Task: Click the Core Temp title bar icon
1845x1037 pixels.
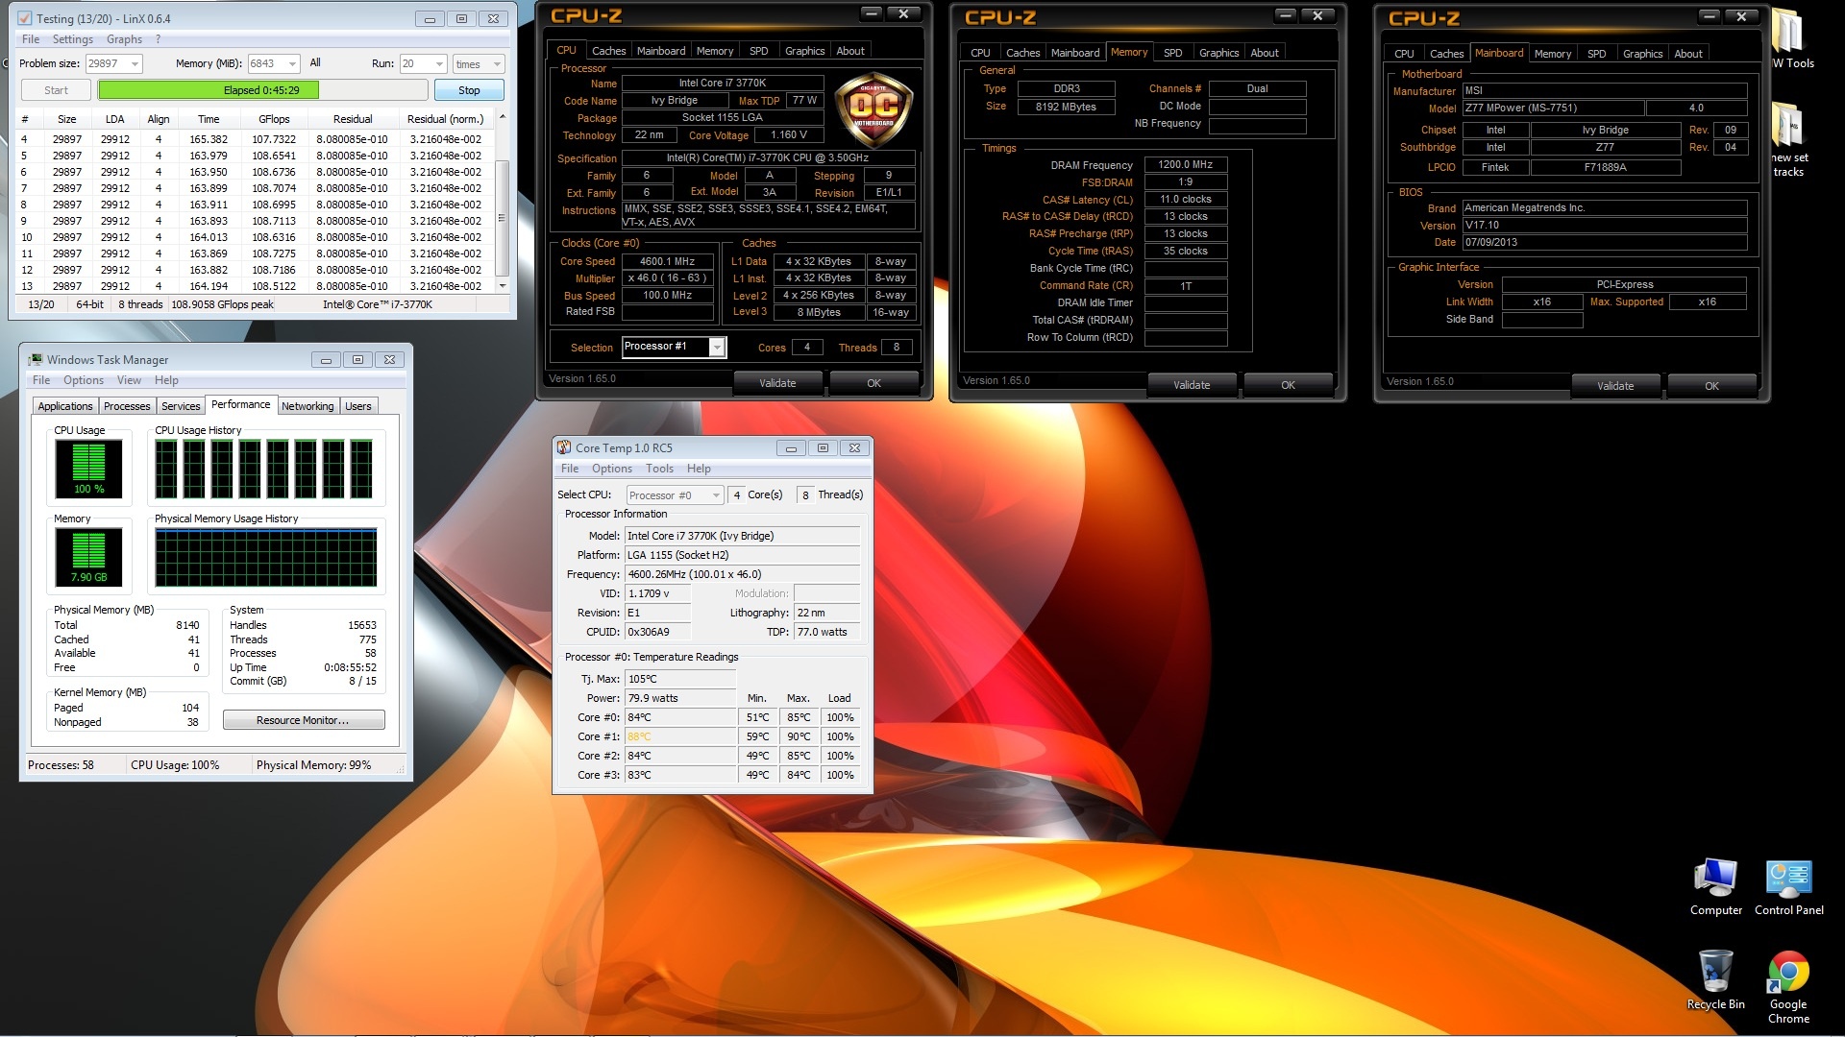Action: (x=564, y=447)
